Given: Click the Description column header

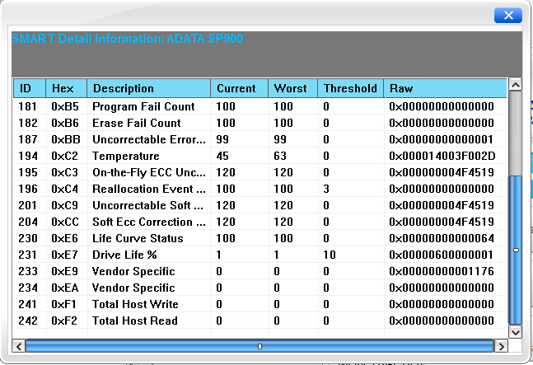Looking at the screenshot, I should pyautogui.click(x=149, y=88).
